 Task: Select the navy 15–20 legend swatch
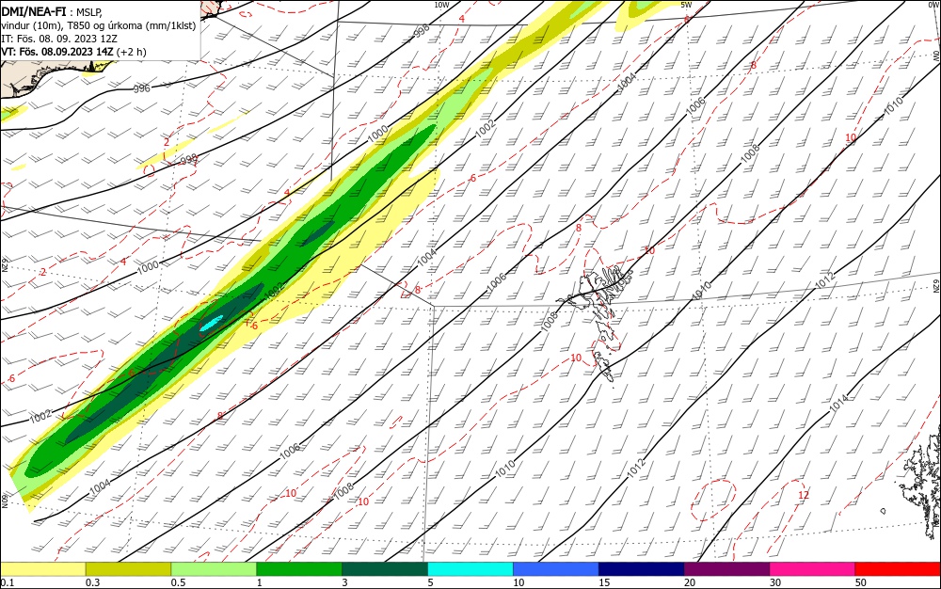point(642,569)
